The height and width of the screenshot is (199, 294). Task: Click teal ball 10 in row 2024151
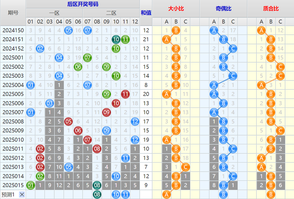click(x=116, y=39)
